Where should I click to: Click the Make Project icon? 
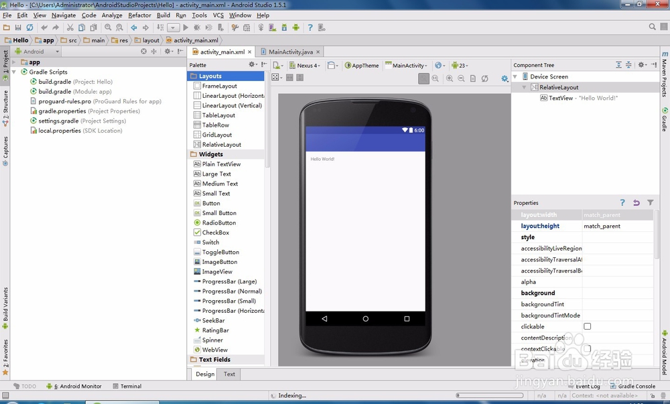[160, 27]
